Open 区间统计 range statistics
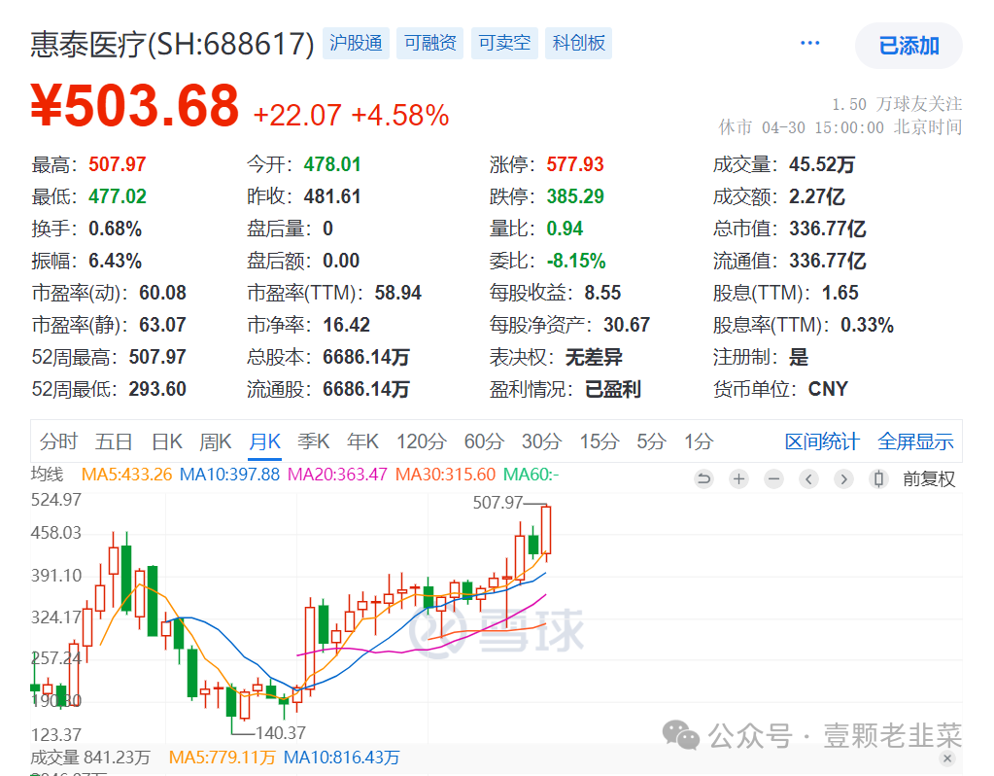 pos(822,441)
